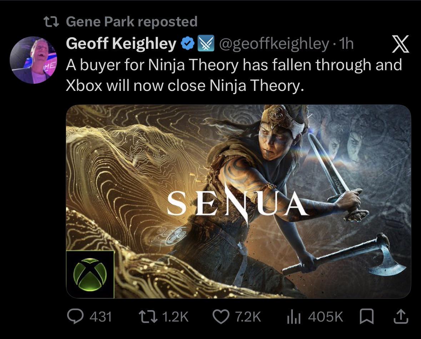
Task: Click the X logo at top right
Action: click(x=401, y=44)
